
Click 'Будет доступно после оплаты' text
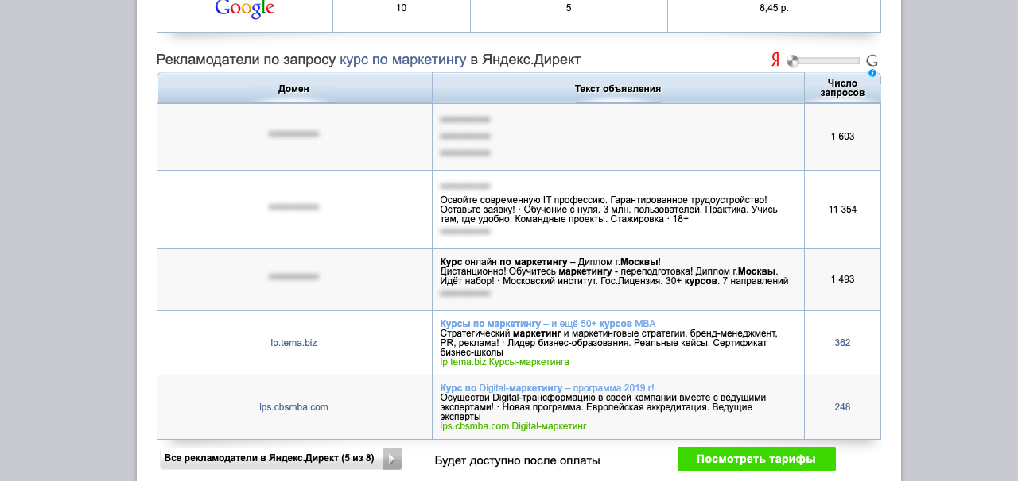click(517, 460)
